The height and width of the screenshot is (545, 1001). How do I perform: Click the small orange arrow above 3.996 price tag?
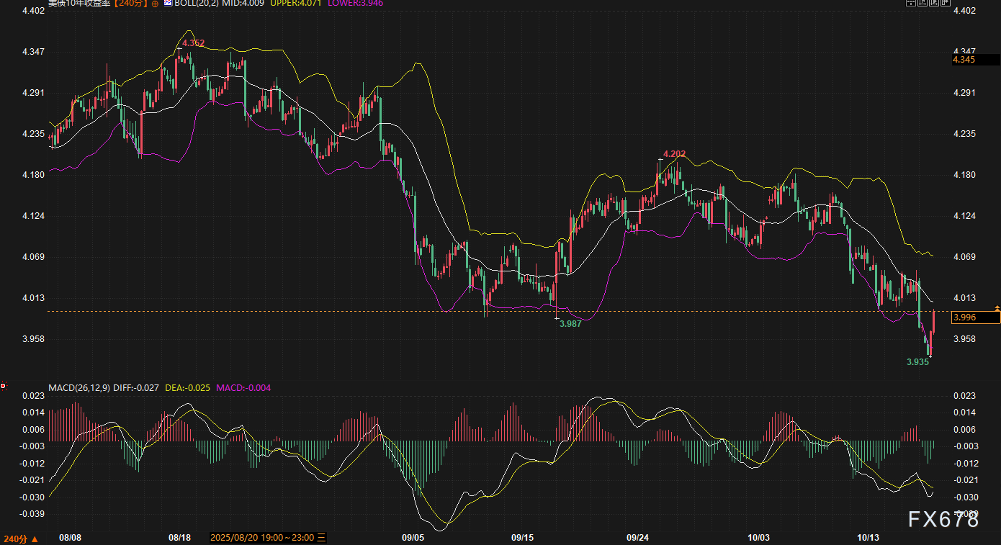[997, 307]
